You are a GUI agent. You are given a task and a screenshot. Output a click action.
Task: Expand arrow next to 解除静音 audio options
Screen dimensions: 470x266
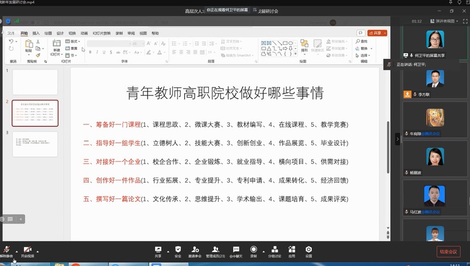[16, 250]
